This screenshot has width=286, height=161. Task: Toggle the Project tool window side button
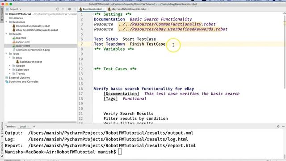[x=2, y=15]
